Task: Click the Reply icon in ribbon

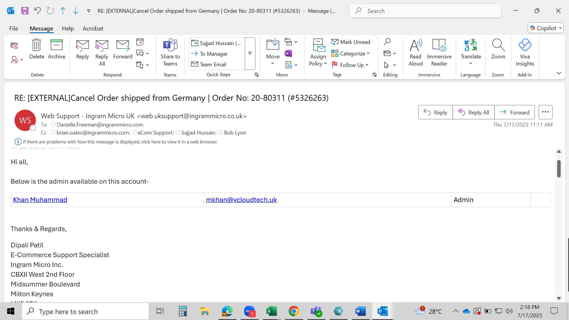Action: coord(82,49)
